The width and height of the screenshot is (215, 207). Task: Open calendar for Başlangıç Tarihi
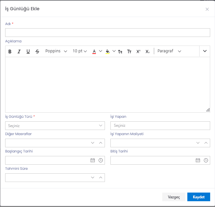93,160
